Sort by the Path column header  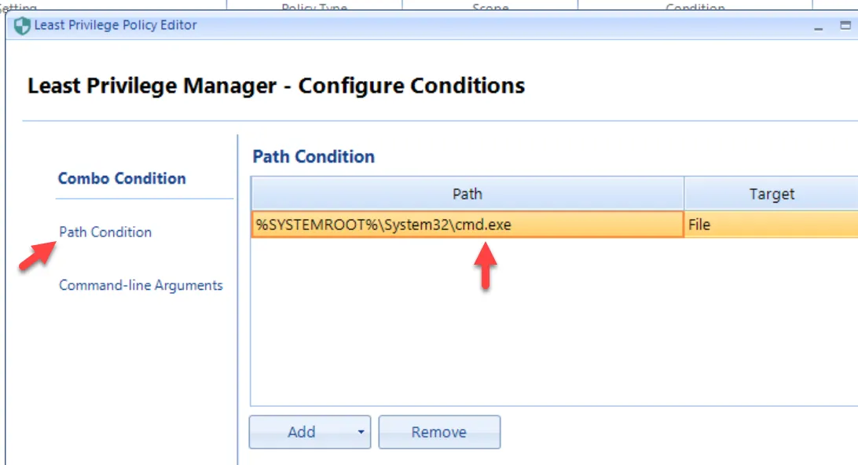[467, 193]
